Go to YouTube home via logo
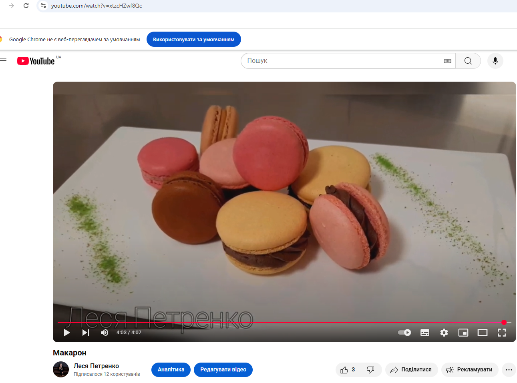This screenshot has height=383, width=517. pyautogui.click(x=36, y=61)
